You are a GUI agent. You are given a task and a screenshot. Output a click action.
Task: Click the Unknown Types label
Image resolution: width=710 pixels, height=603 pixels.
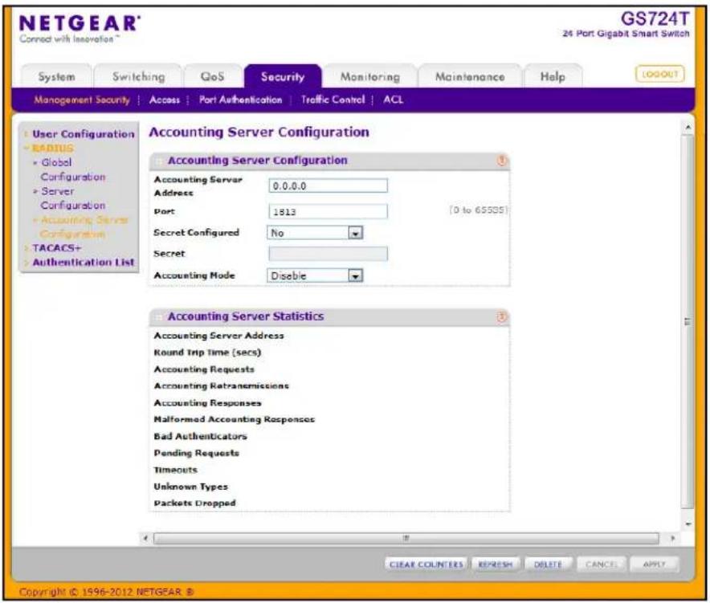[191, 487]
